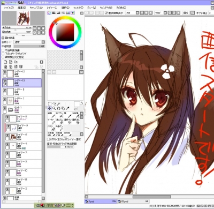Choose the 水彩筆 watercolor brush

(x=75, y=115)
